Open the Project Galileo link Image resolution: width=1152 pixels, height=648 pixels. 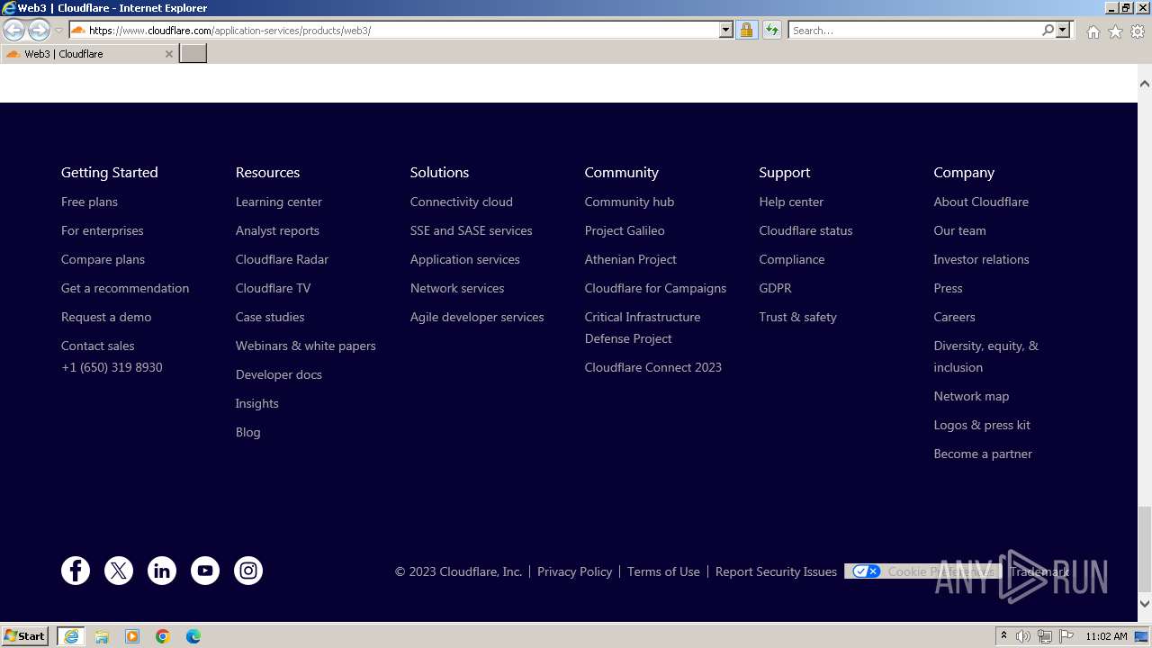point(625,230)
